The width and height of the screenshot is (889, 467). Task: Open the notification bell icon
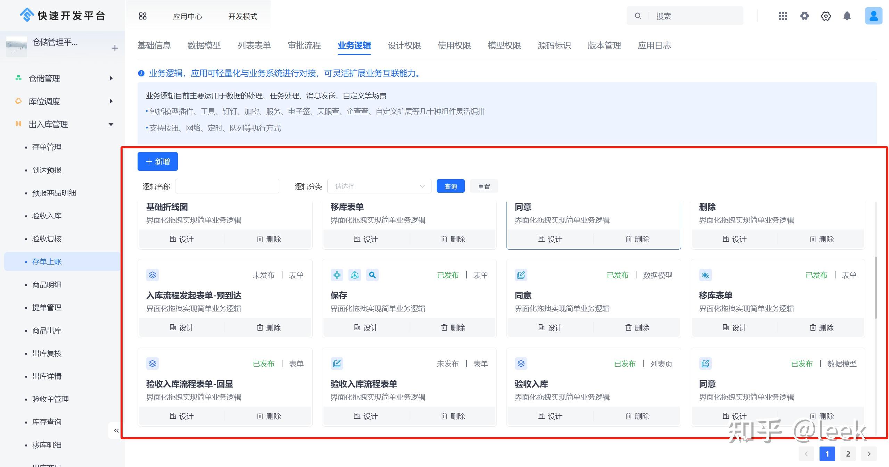point(847,16)
